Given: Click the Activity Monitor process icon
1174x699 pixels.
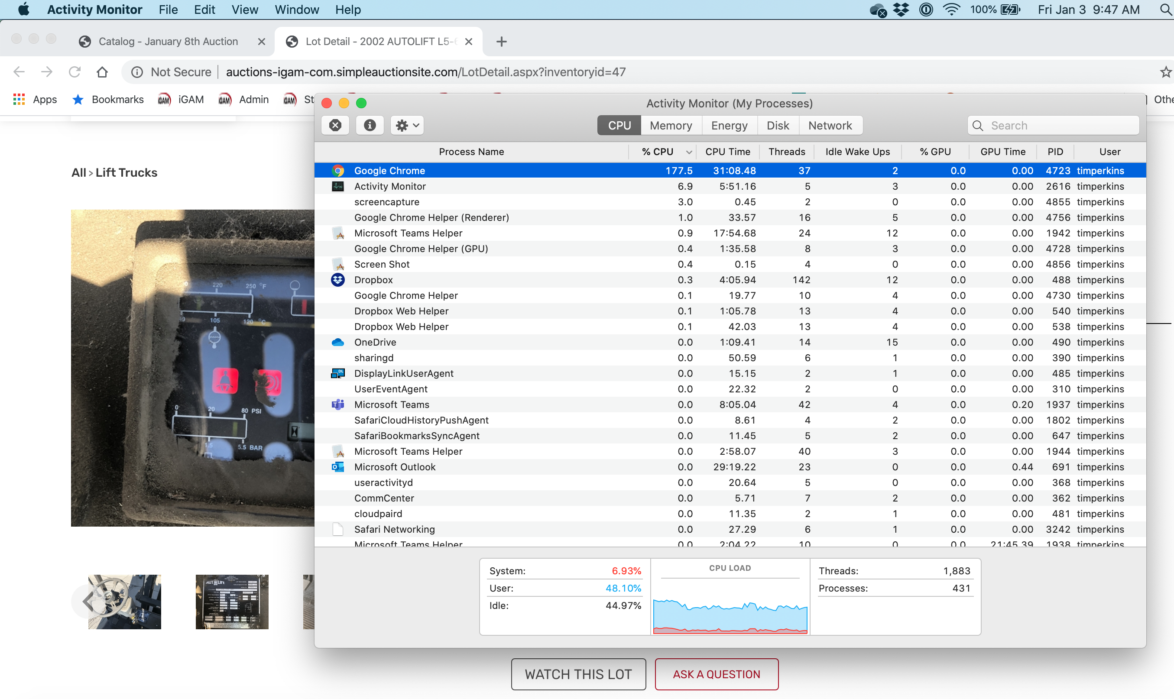Looking at the screenshot, I should pyautogui.click(x=338, y=186).
